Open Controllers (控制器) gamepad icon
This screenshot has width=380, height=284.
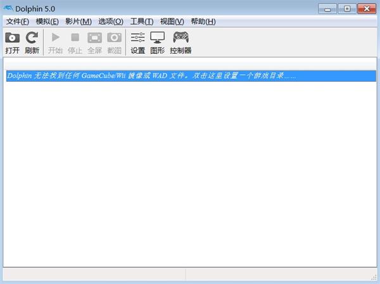tap(180, 37)
